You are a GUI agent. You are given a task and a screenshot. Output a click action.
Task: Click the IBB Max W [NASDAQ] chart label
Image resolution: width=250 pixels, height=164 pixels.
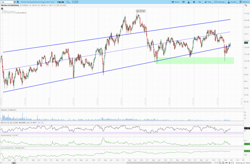(10, 6)
